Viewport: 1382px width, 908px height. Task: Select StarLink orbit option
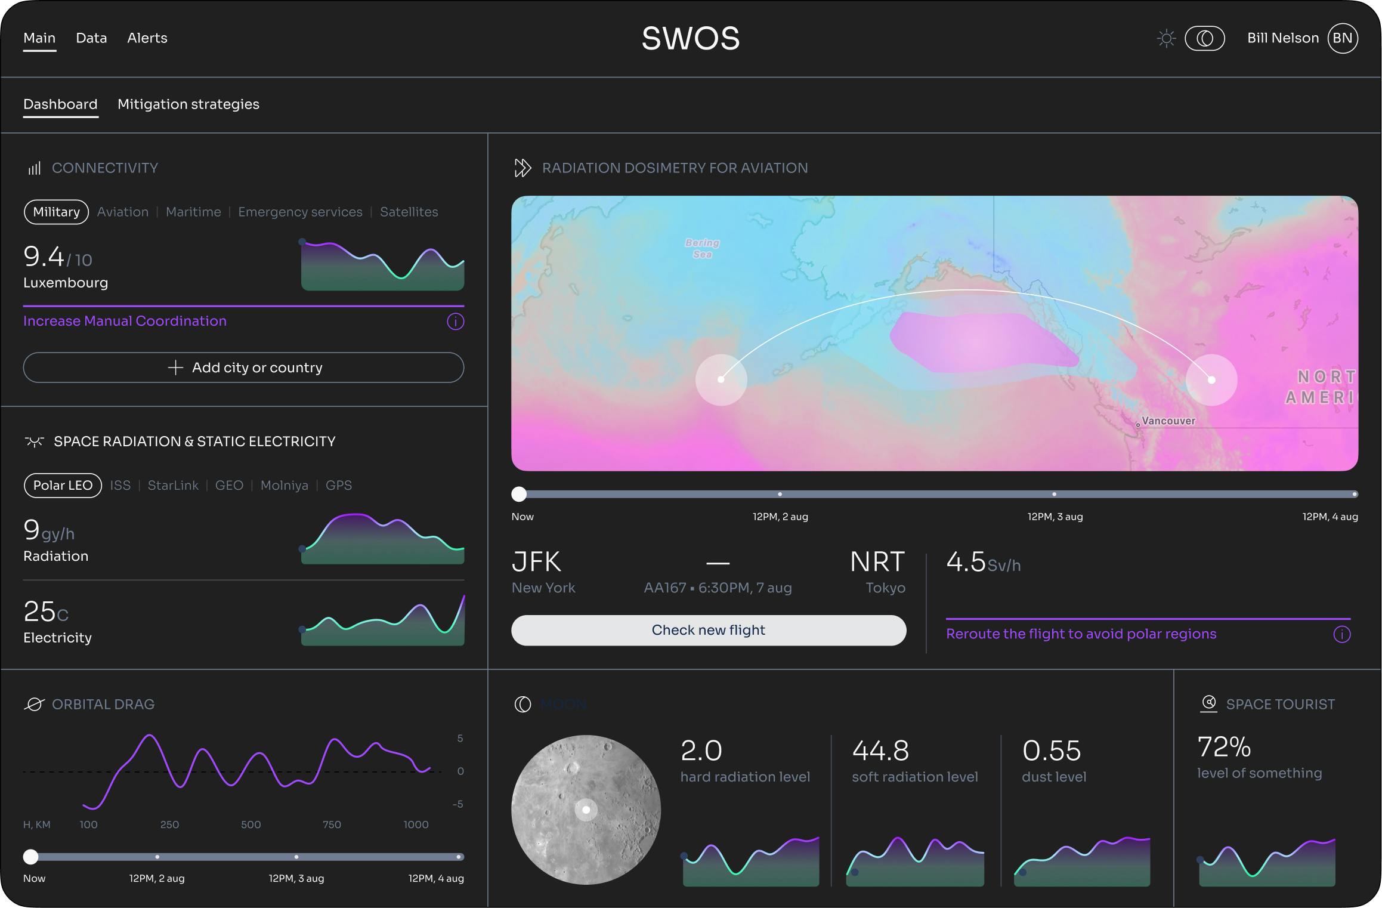coord(173,486)
